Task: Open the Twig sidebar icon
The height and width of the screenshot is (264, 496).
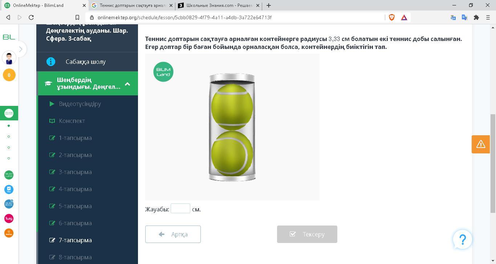Action: point(9,218)
